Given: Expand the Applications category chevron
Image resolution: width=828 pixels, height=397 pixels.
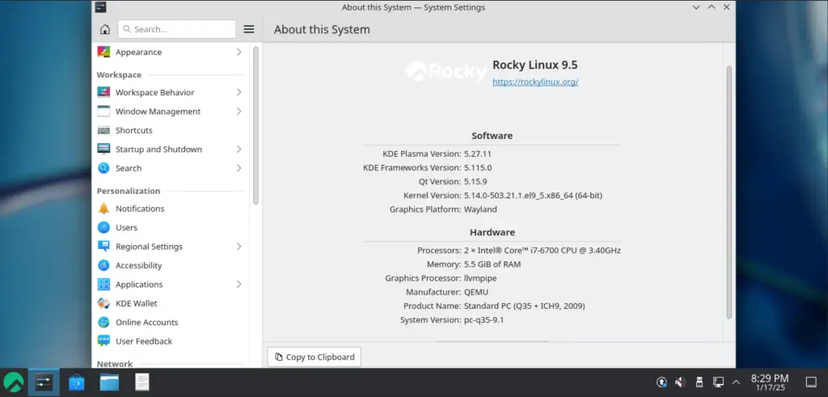Looking at the screenshot, I should point(239,285).
